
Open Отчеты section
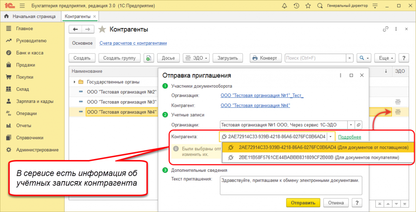[24, 126]
